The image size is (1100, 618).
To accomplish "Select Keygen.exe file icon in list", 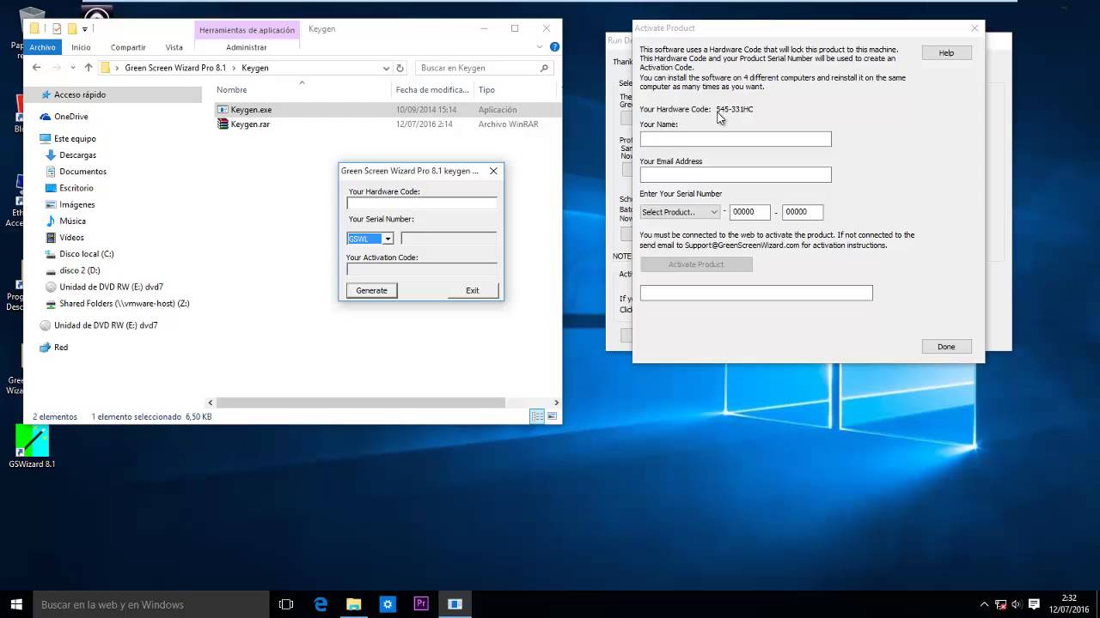I will point(223,110).
